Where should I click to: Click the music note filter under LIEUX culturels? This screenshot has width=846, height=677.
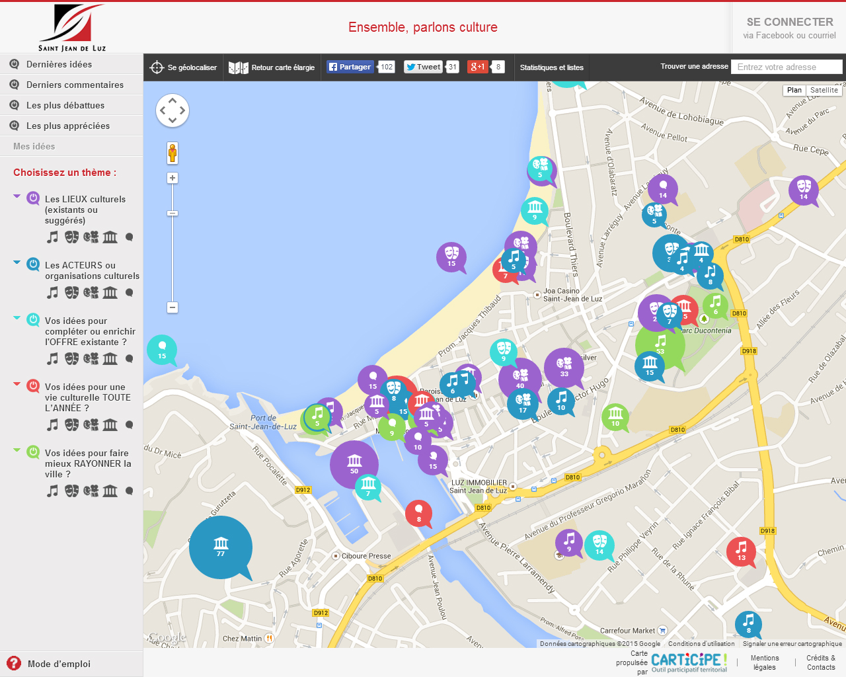[x=53, y=237]
